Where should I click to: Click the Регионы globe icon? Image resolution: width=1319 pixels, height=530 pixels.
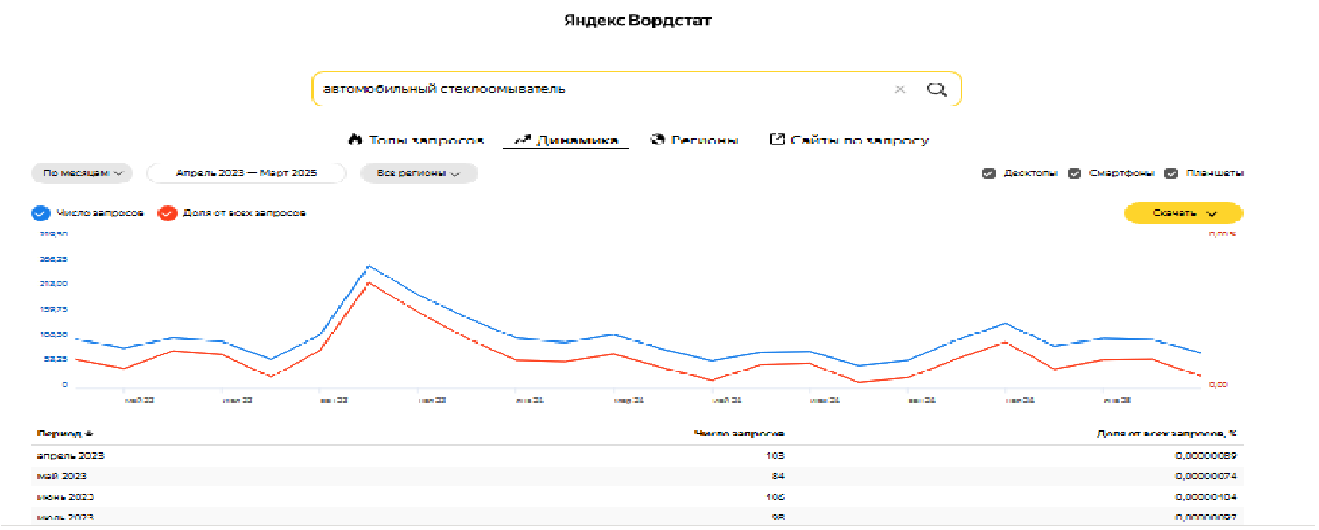point(657,140)
